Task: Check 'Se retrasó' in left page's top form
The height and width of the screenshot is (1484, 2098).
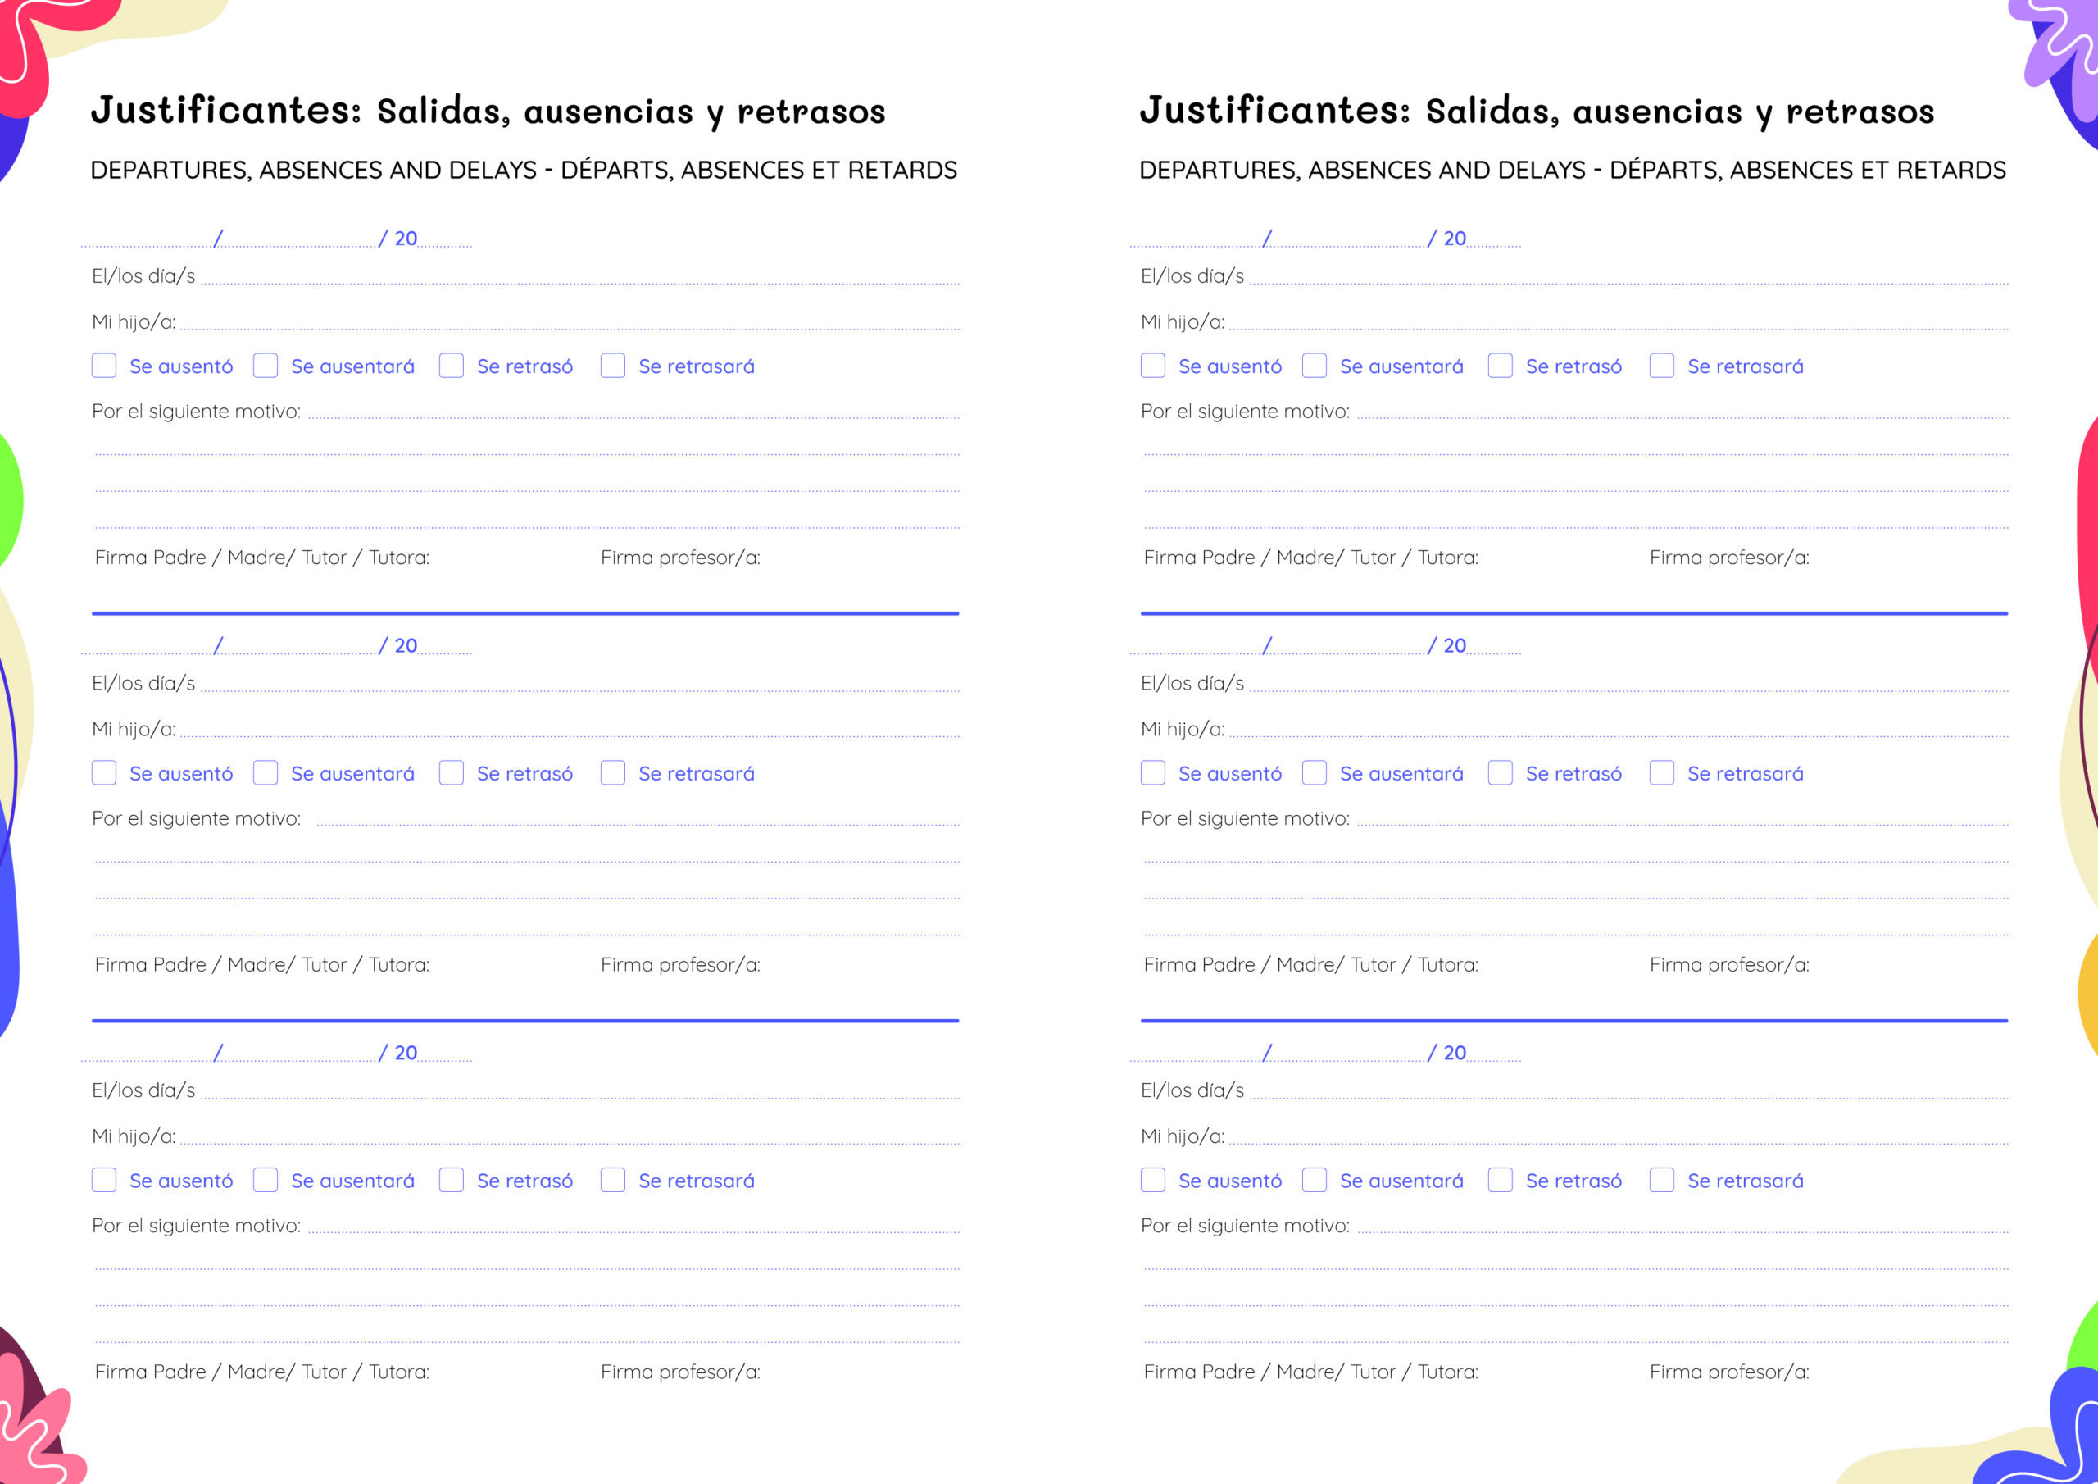Action: (x=452, y=366)
